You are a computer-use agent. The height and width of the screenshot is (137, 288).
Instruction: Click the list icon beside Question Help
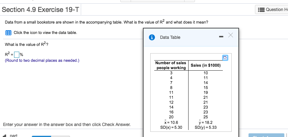[x=261, y=9]
